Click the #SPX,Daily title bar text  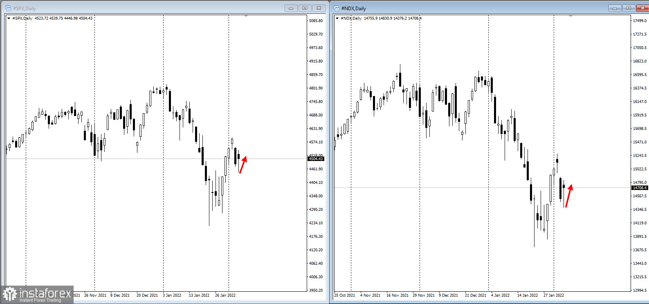(x=25, y=8)
